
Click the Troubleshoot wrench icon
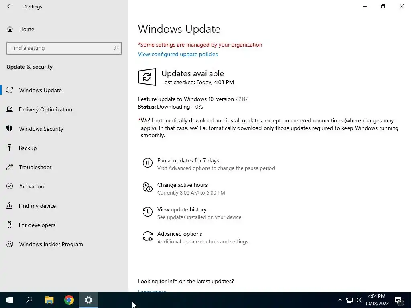tap(10, 167)
